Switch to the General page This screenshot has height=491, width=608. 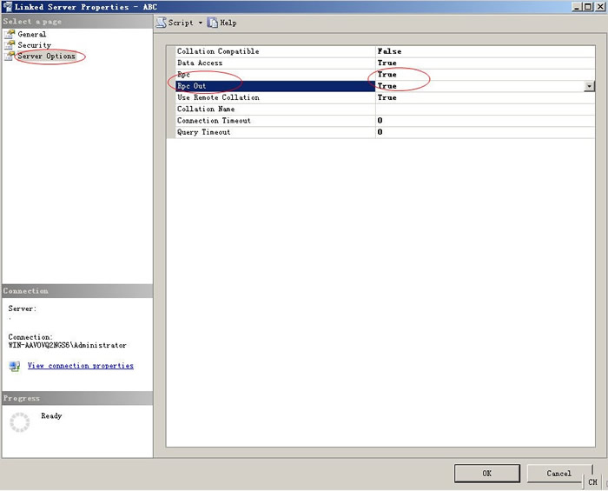coord(32,34)
